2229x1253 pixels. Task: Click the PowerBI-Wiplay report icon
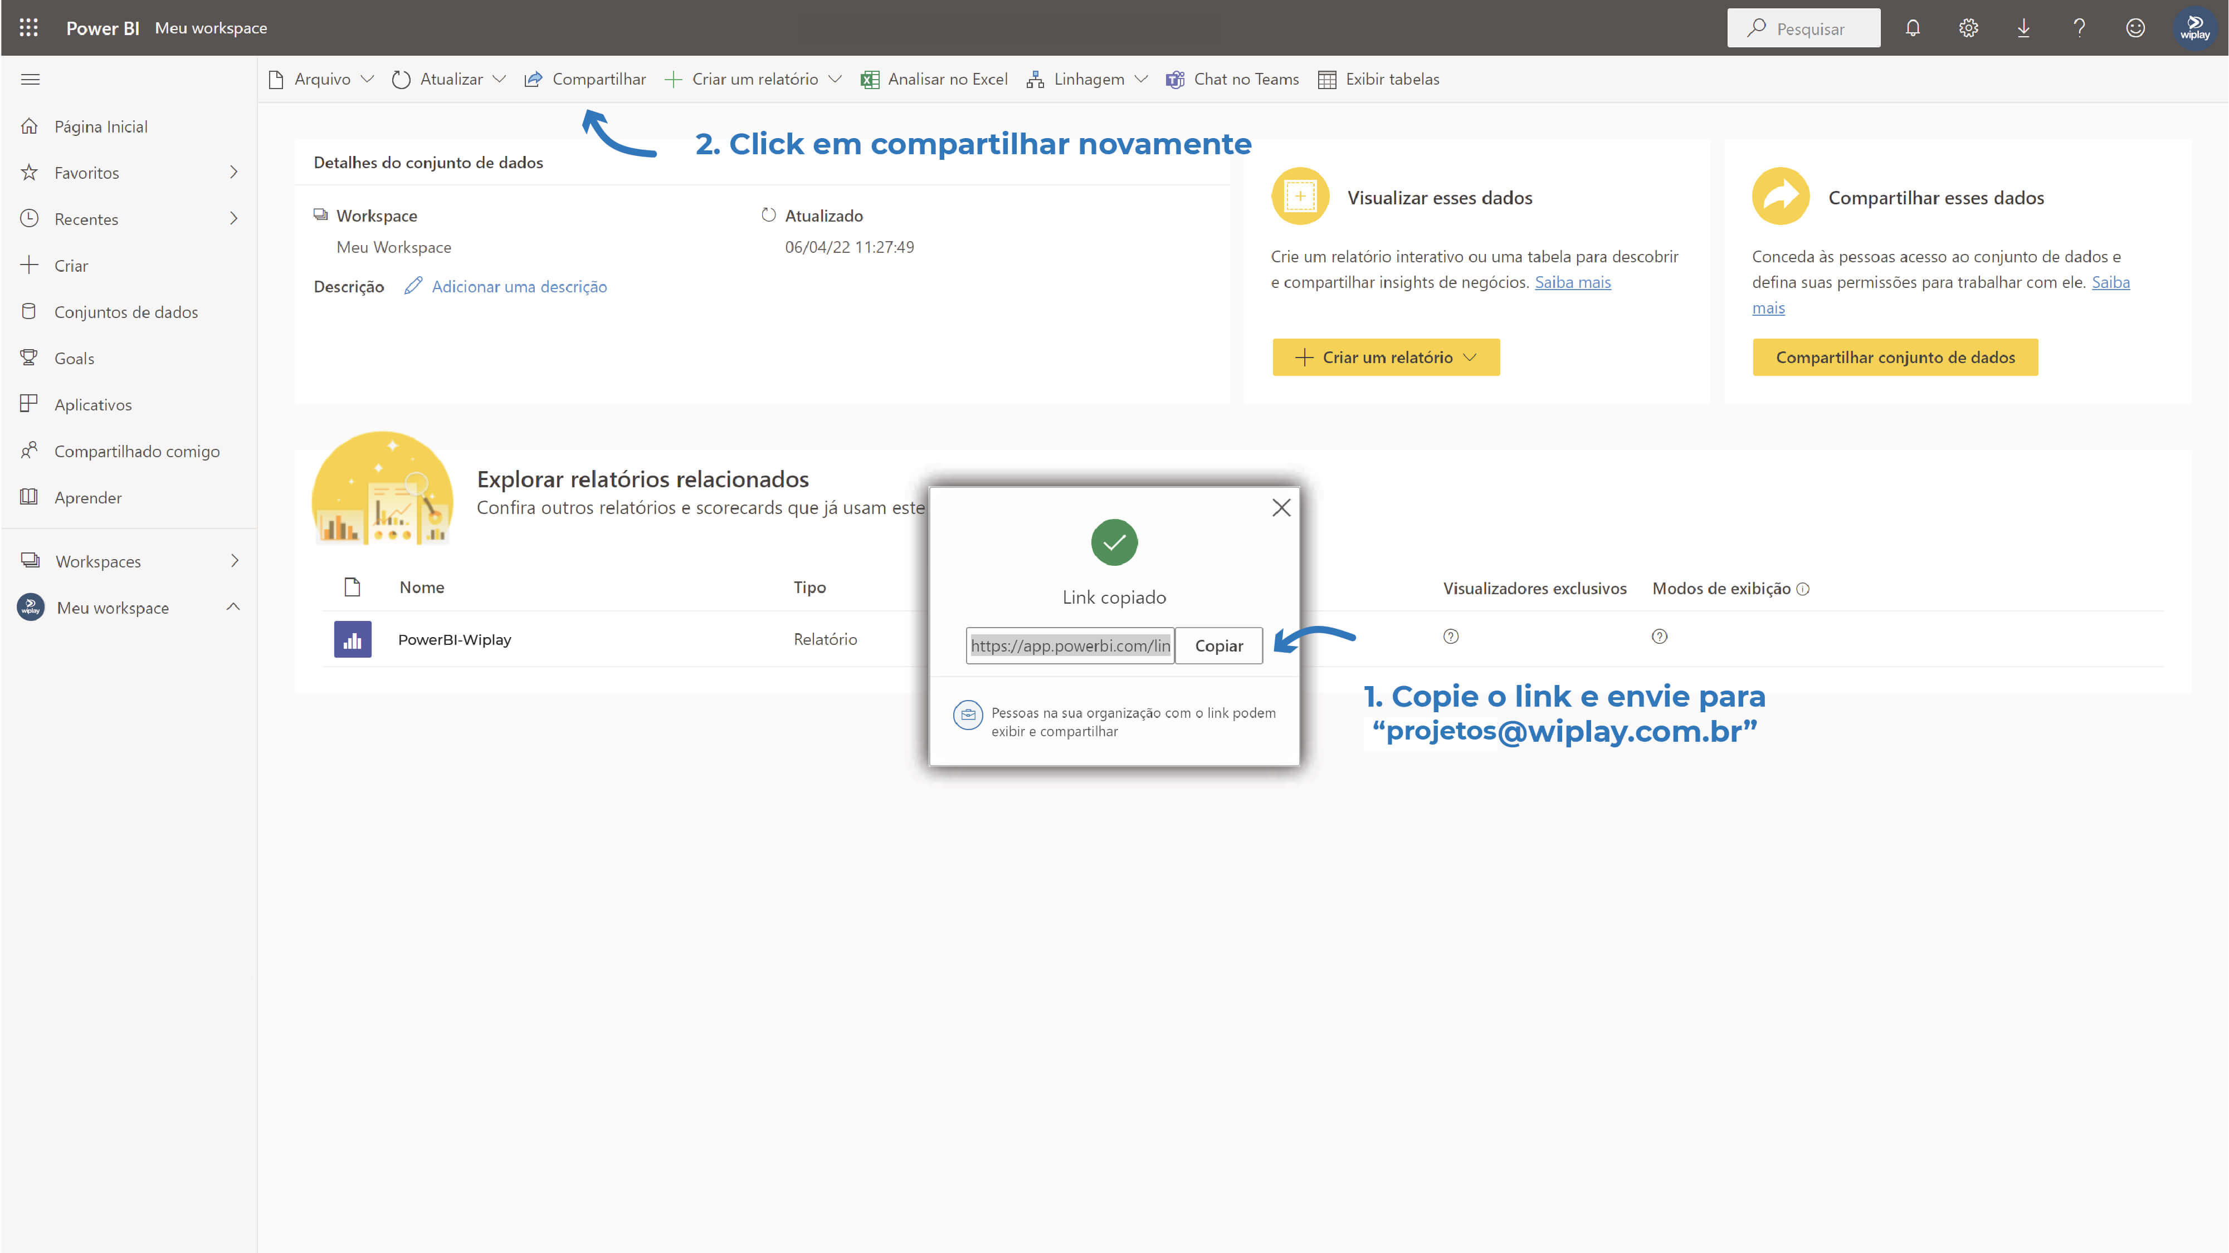point(353,639)
